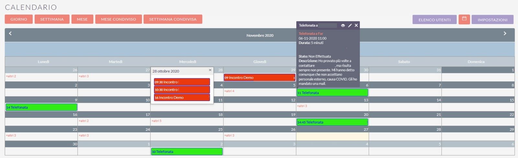Viewport: 518px width, 158px height.
Task: Switch to SETTIMANA view
Action: click(52, 19)
